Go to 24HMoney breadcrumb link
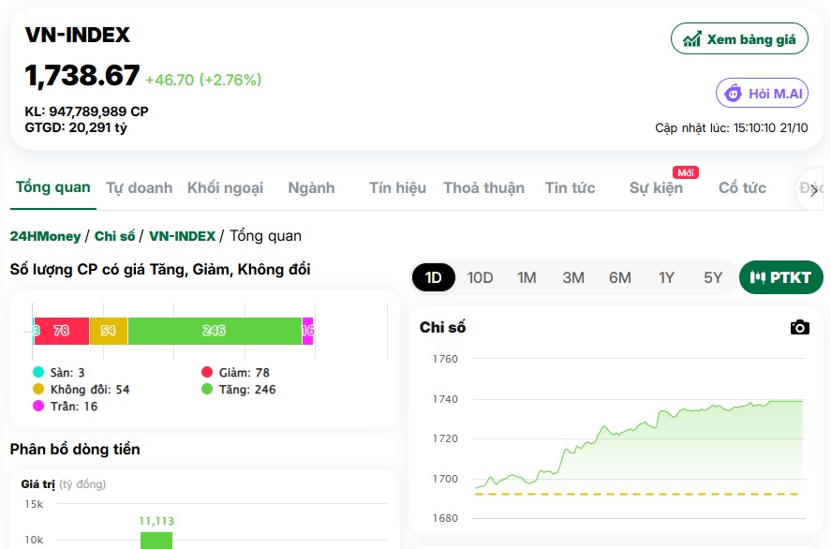Viewport: 831px width, 549px height. (x=45, y=236)
